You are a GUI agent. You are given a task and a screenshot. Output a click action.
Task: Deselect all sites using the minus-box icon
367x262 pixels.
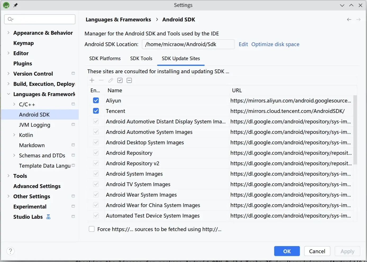(x=129, y=80)
